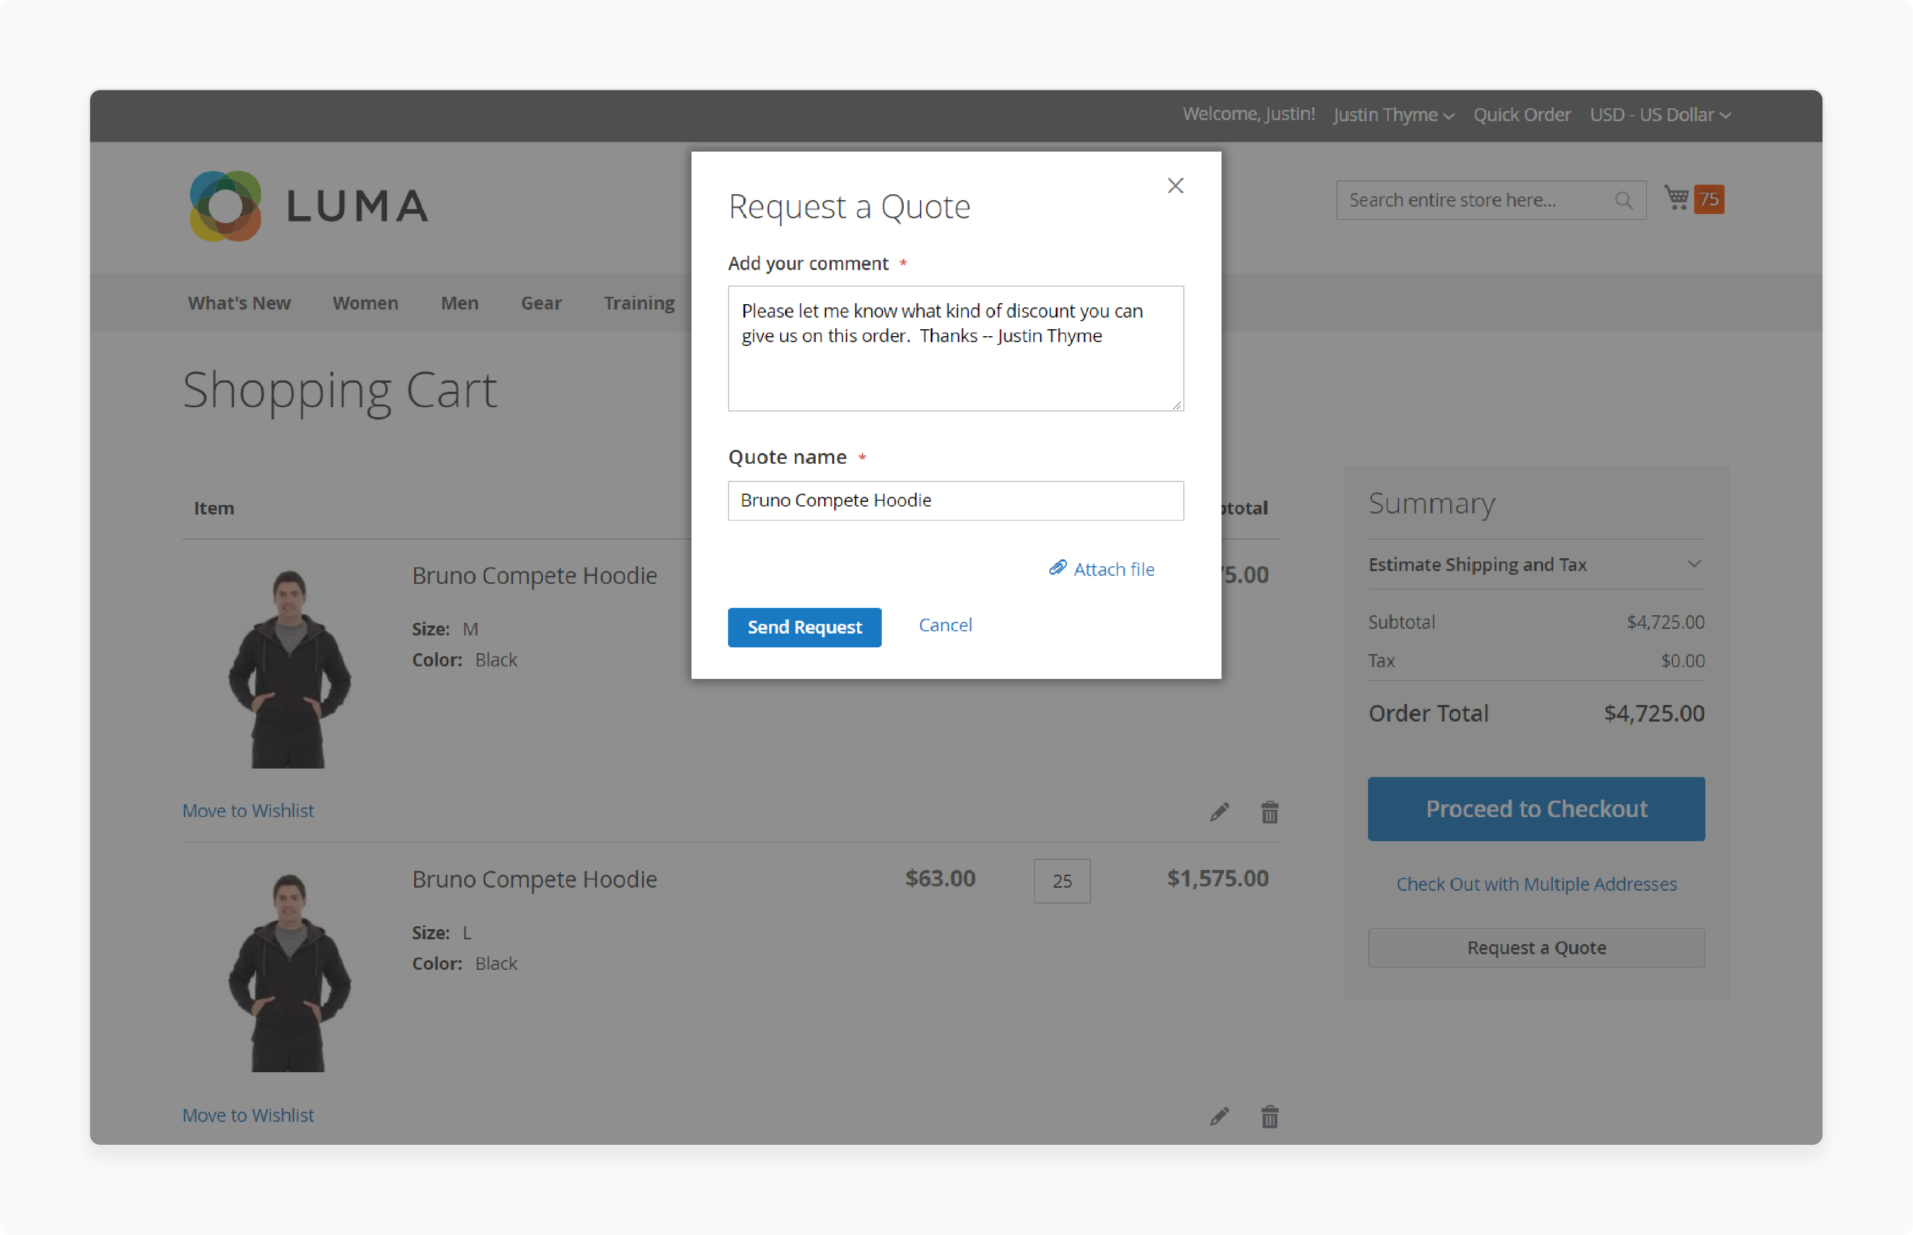Click the cart item count badge 75
The height and width of the screenshot is (1235, 1913).
[x=1709, y=199]
